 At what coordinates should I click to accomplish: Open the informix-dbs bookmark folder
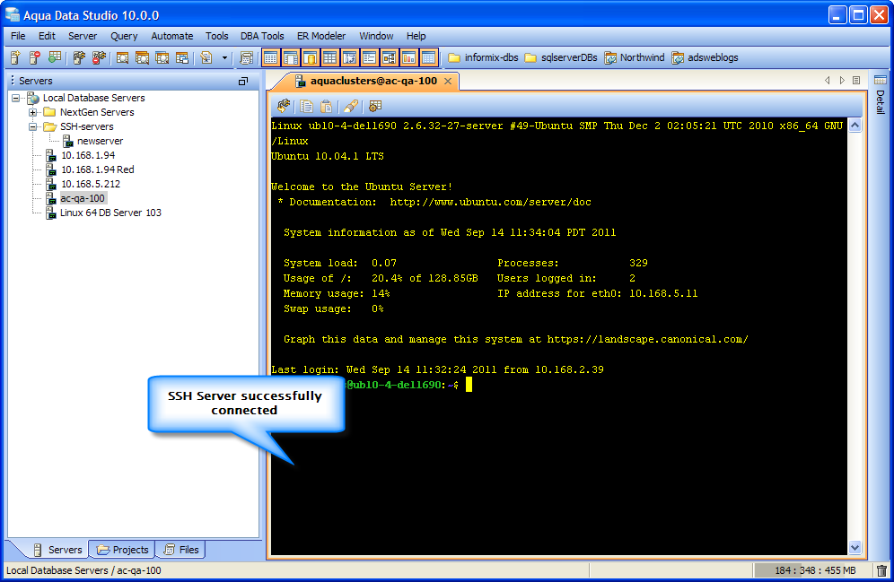point(483,57)
